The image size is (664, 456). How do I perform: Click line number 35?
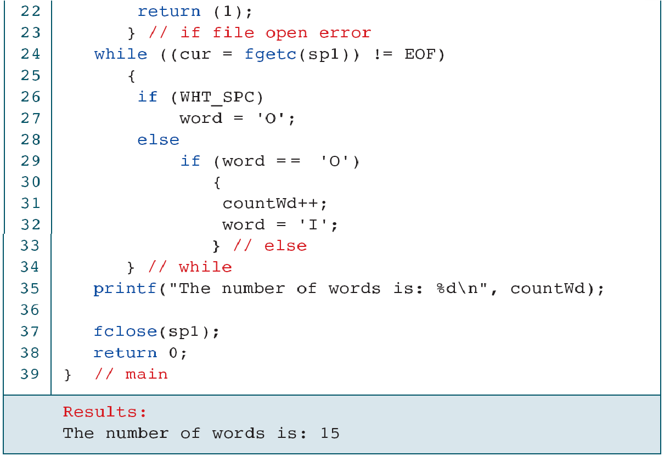tap(31, 289)
